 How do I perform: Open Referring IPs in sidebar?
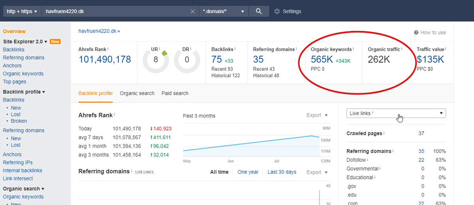18,162
